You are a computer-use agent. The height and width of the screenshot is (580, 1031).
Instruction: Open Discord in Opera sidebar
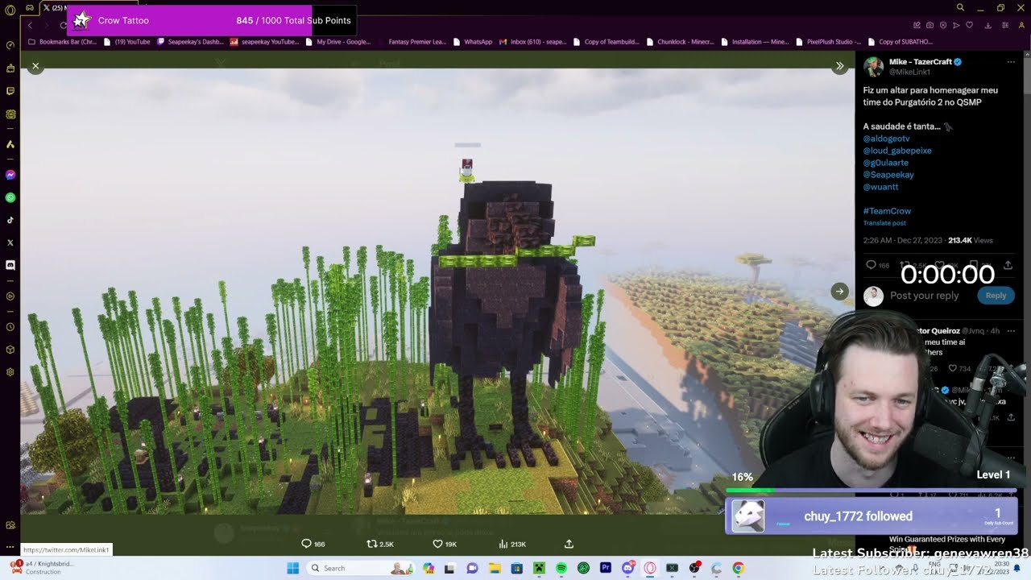pos(10,265)
